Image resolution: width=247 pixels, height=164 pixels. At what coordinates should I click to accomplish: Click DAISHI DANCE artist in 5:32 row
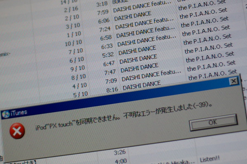click(137, 50)
